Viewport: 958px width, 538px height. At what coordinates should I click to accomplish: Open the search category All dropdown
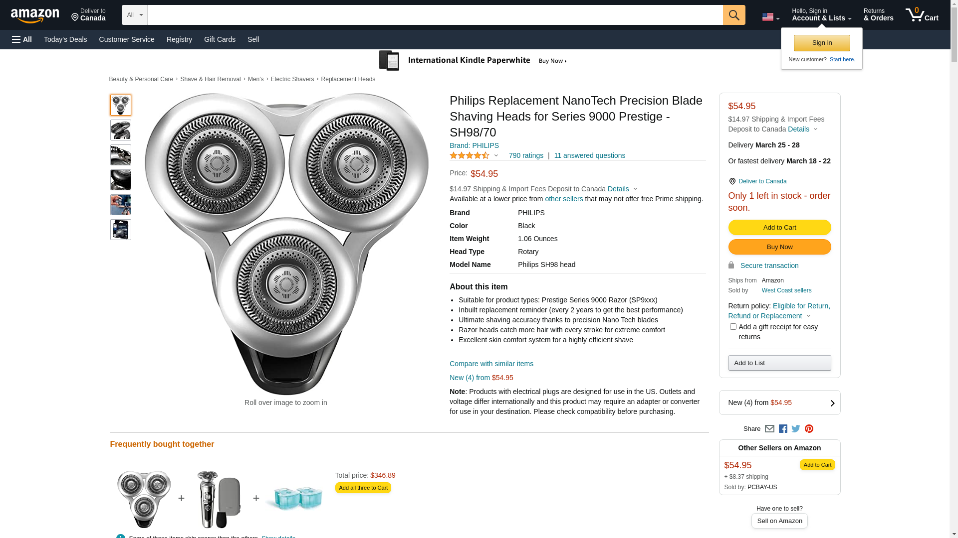(134, 15)
